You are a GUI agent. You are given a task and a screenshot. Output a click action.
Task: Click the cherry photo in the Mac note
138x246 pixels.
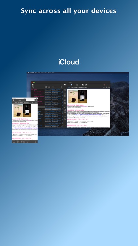click(x=73, y=96)
